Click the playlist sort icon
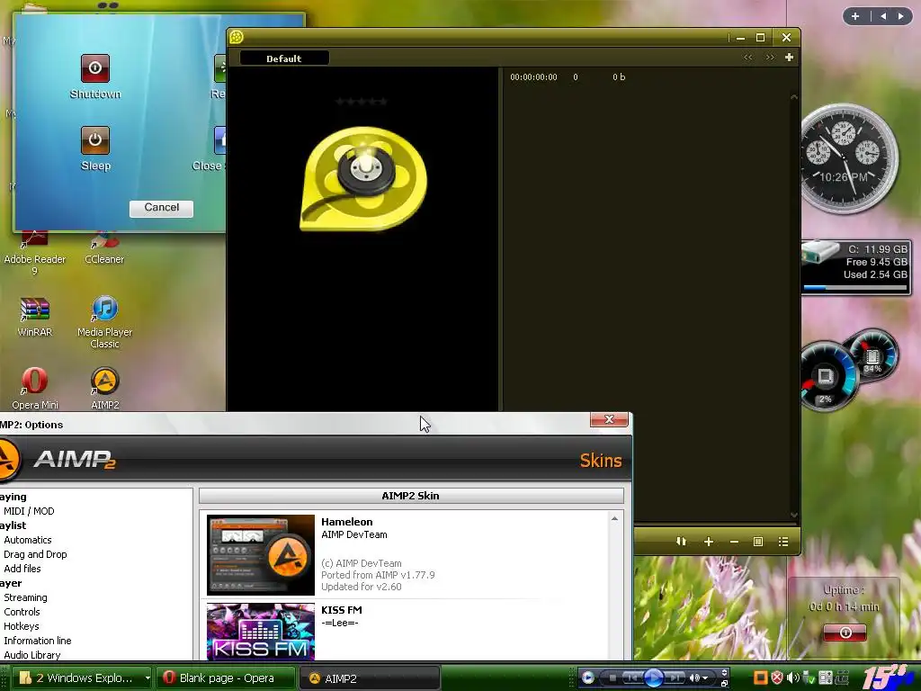Image resolution: width=921 pixels, height=691 pixels. [682, 541]
